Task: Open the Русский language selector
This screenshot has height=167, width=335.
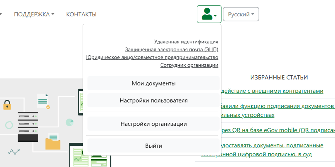Action: coord(241,14)
